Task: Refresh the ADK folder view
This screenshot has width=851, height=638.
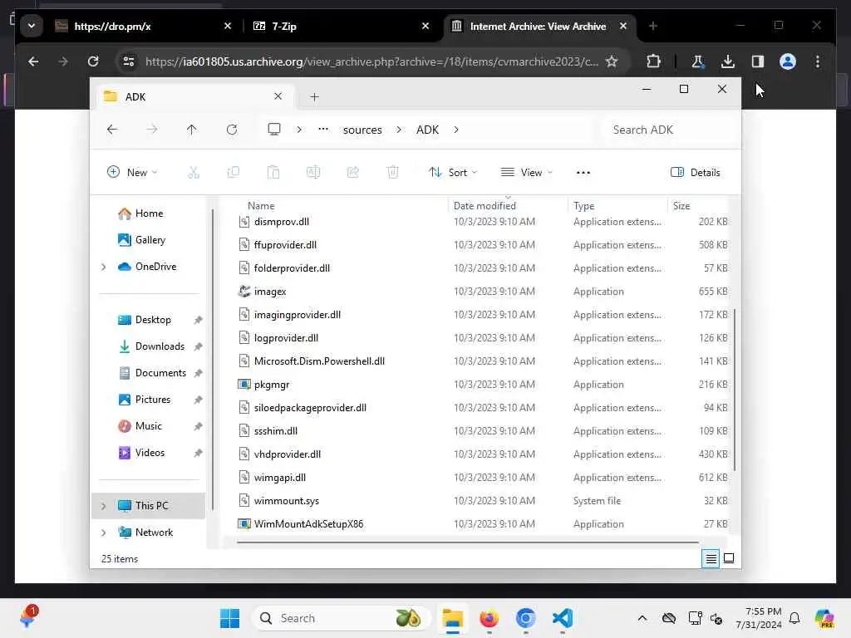Action: click(x=232, y=130)
